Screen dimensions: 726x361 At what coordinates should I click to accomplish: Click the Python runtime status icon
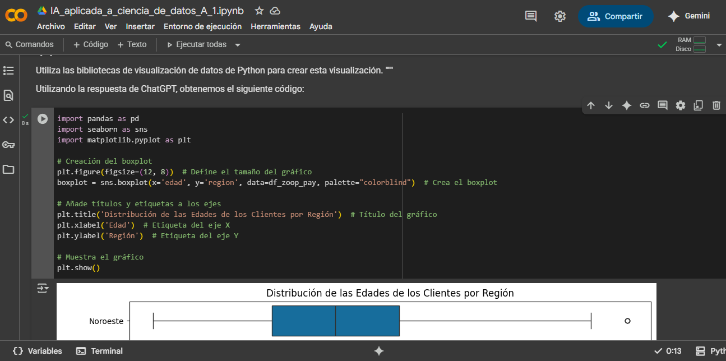click(700, 351)
